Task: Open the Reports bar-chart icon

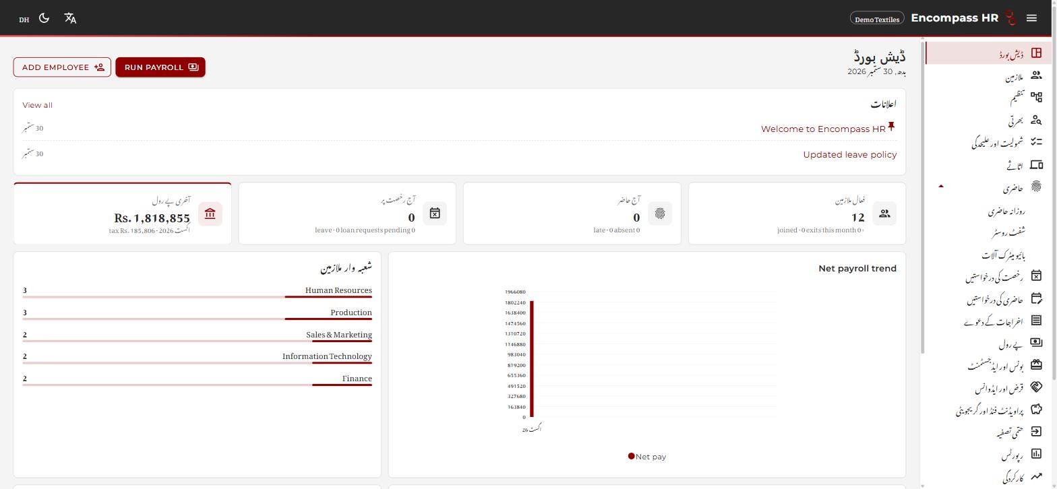Action: tap(1036, 453)
